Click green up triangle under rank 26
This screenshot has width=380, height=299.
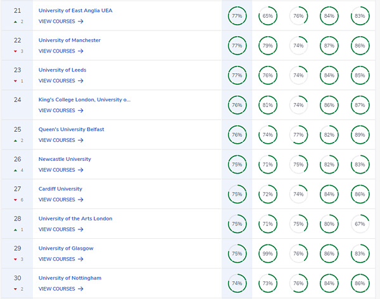click(15, 170)
